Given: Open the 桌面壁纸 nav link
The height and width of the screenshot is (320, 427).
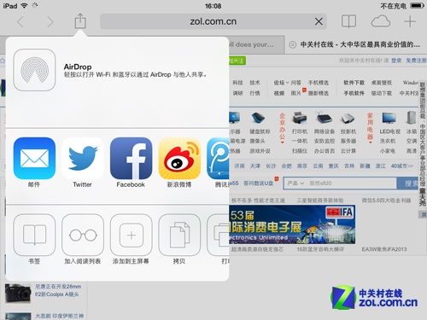Looking at the screenshot, I should pos(382,83).
